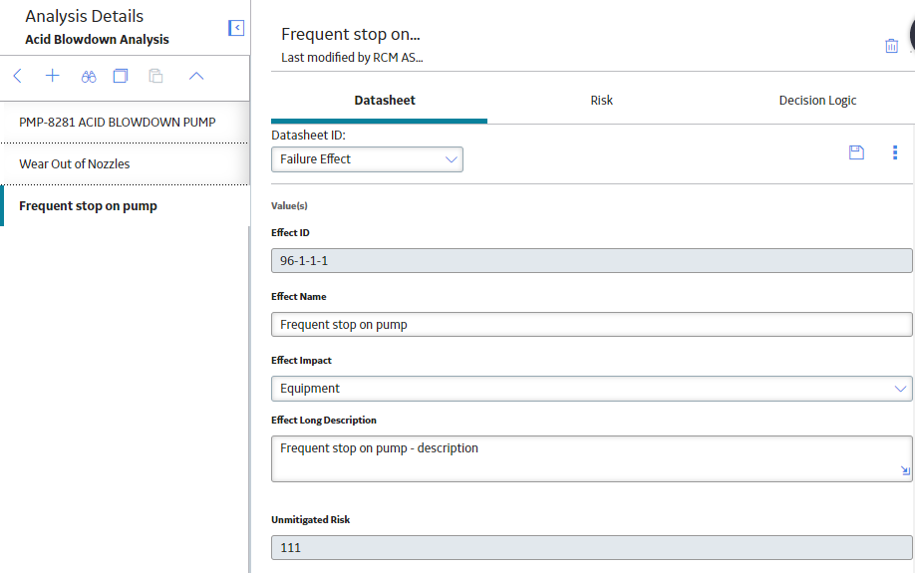Open the three-dot more options menu

click(895, 152)
